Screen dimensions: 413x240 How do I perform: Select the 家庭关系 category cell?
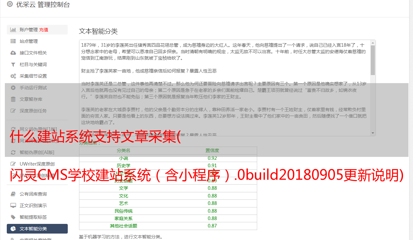point(124,218)
